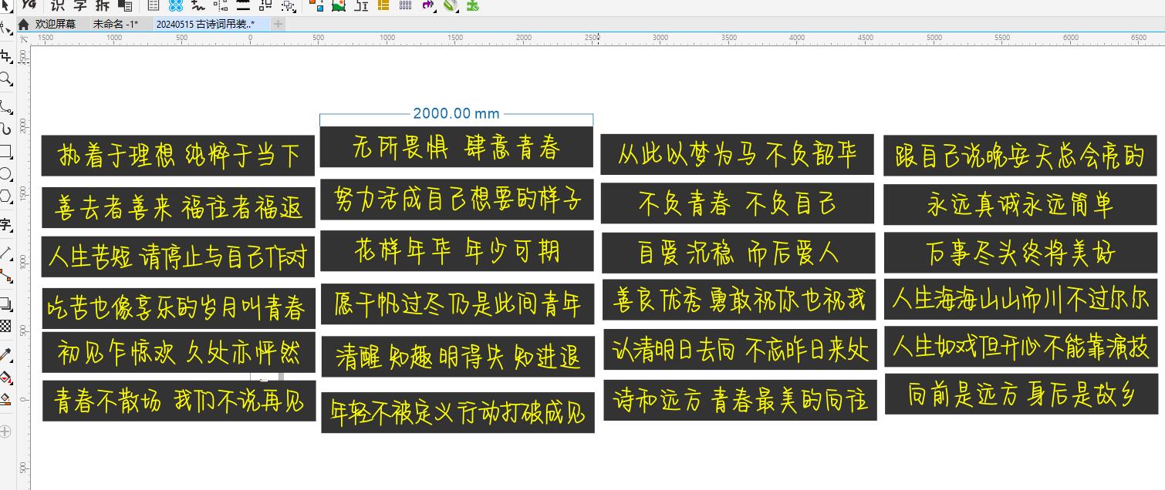Screen dimensions: 1165x490
Task: Select banner 善良优秀勇敢祝你也祝我
Action: [x=739, y=300]
